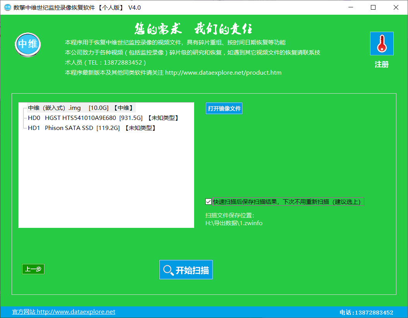Click the scan save path H:\导出数据\1.zwinfo
408x318 pixels.
(234, 223)
